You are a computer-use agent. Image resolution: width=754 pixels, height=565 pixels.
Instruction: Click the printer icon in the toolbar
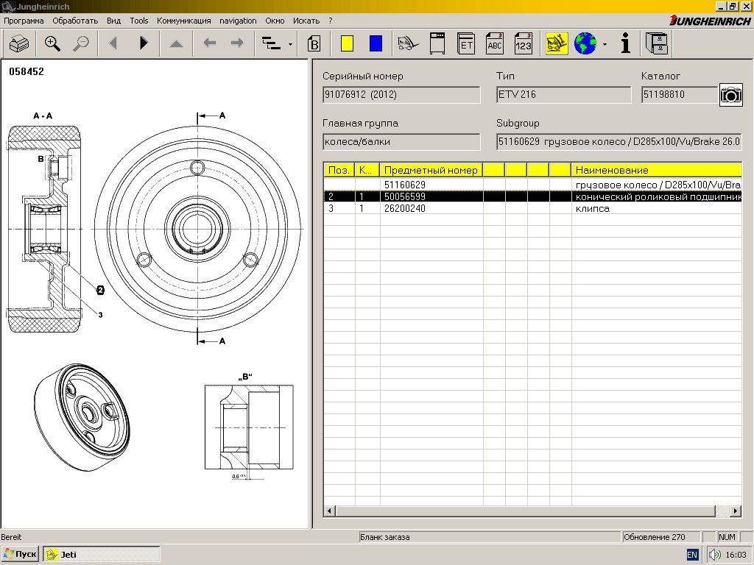19,43
